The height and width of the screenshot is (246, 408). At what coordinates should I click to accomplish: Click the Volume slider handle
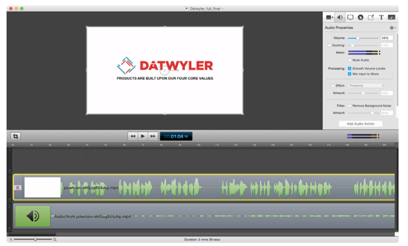358,38
